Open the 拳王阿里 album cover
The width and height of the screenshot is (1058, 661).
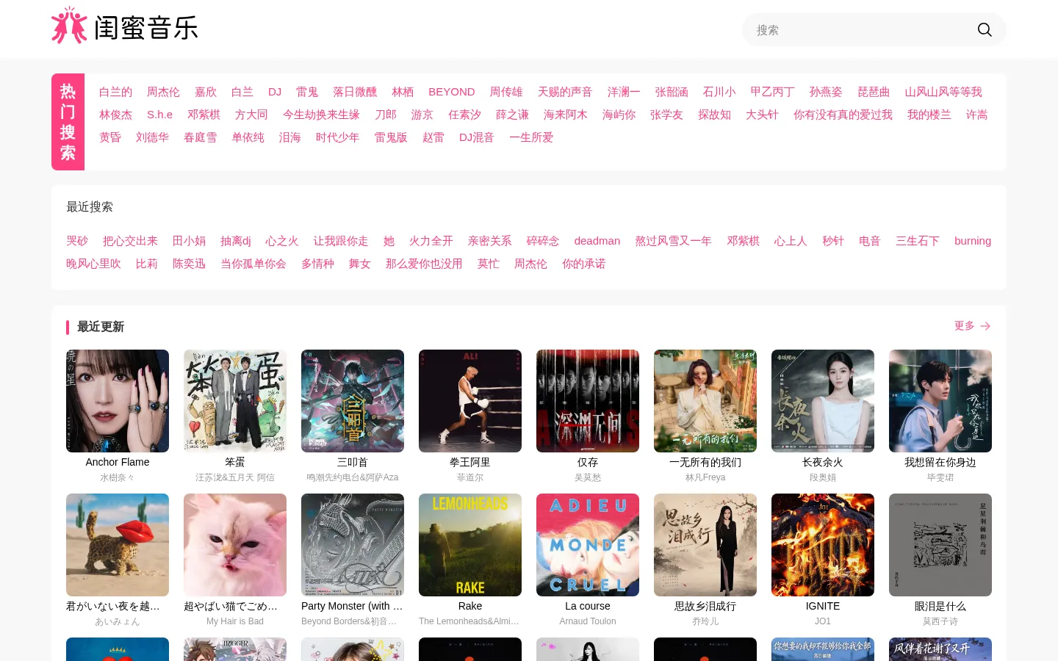pos(470,401)
